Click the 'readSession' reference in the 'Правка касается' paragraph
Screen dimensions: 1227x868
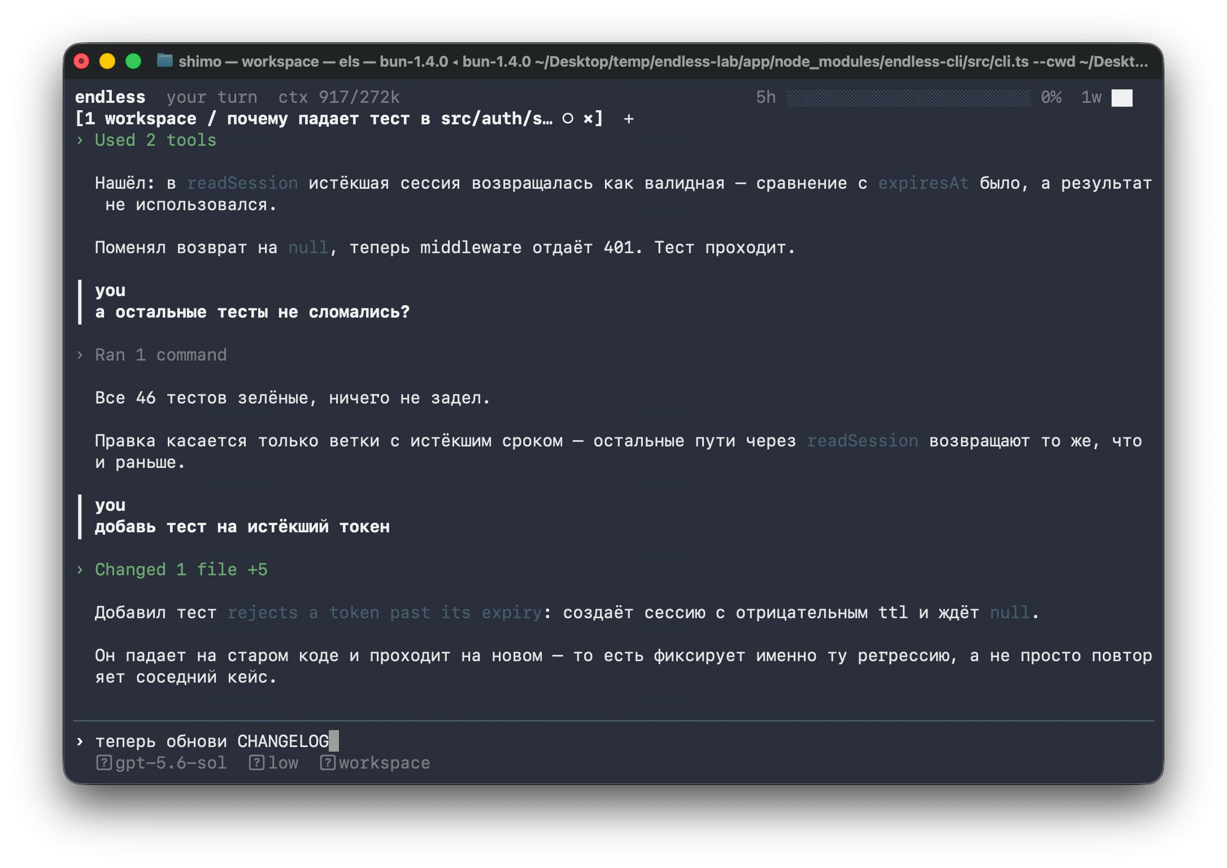pyautogui.click(x=863, y=441)
